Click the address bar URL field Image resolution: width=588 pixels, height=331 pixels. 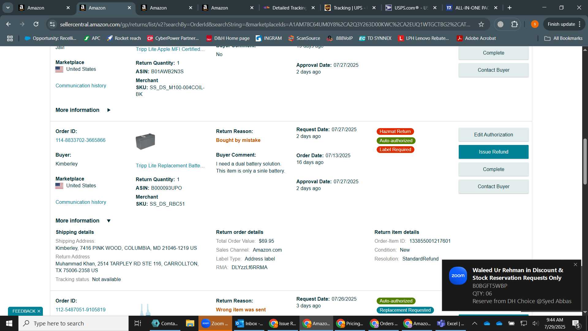point(265,24)
